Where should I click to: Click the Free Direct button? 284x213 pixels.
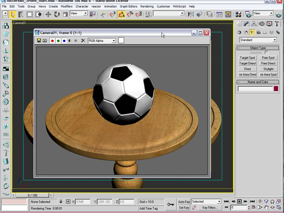point(268,63)
